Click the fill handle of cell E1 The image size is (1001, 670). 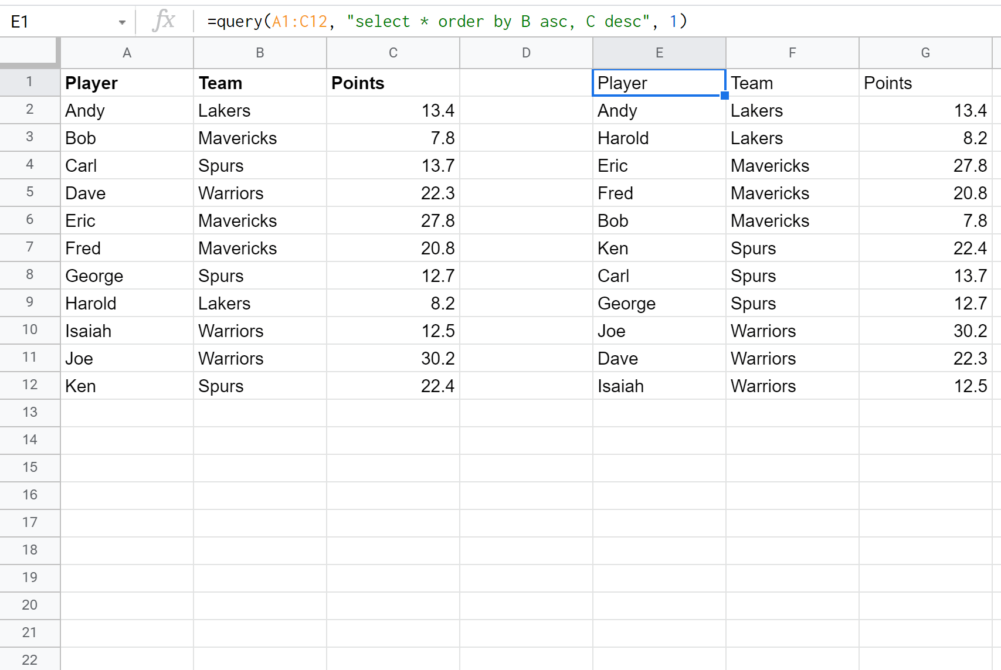pyautogui.click(x=725, y=96)
